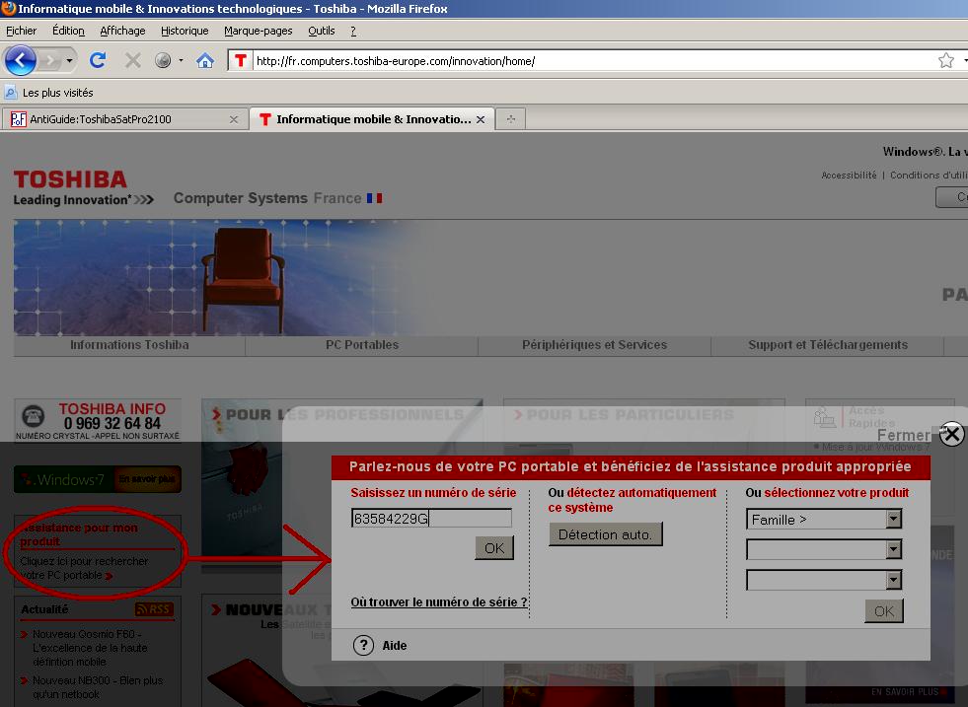
Task: Click the RSS badge next to Actualité
Action: [154, 609]
